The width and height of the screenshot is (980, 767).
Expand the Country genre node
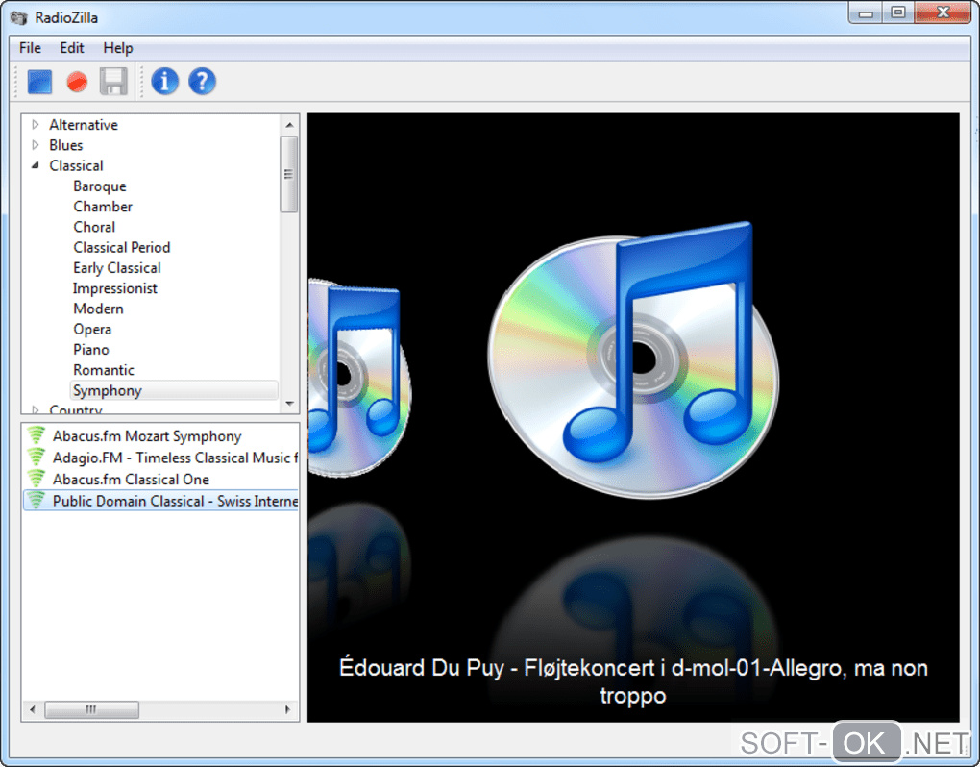point(36,409)
